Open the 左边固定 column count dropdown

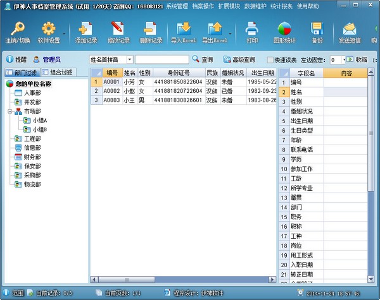point(342,59)
